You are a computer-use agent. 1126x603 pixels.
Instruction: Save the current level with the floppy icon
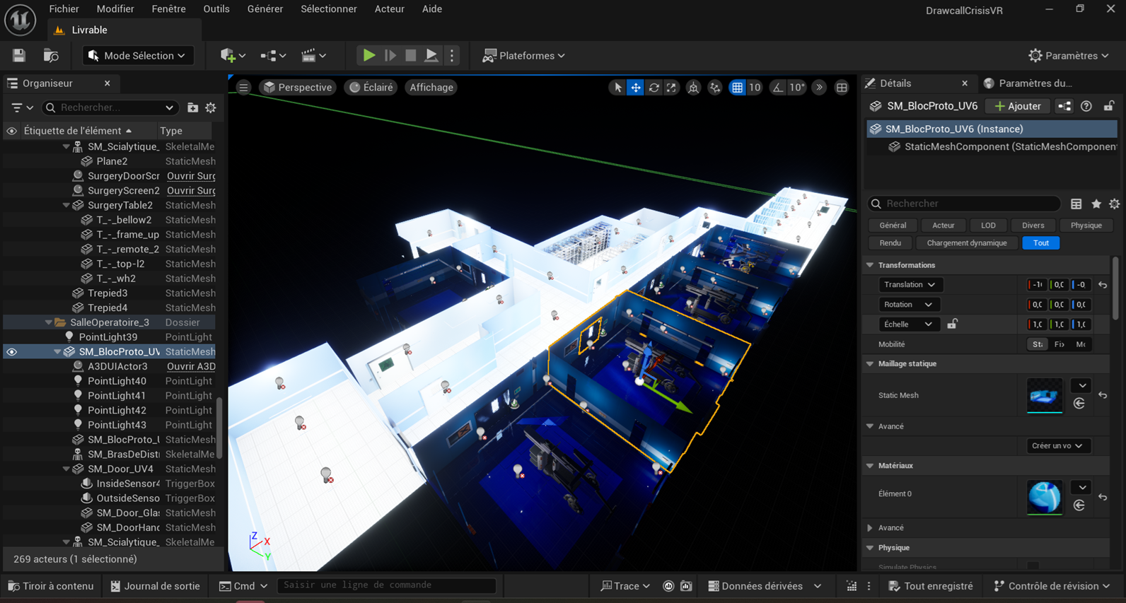(19, 56)
